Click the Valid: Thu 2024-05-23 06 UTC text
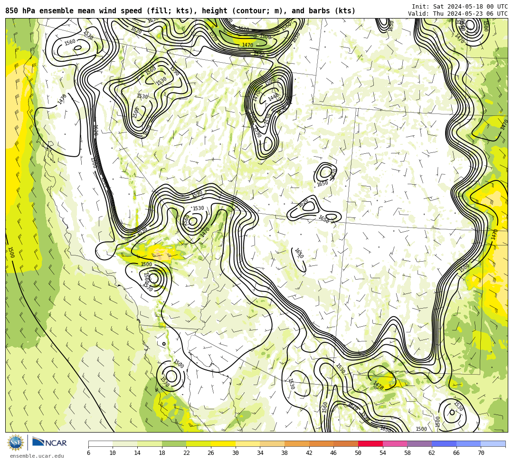Screen dimensions: 513x462 [x=458, y=14]
